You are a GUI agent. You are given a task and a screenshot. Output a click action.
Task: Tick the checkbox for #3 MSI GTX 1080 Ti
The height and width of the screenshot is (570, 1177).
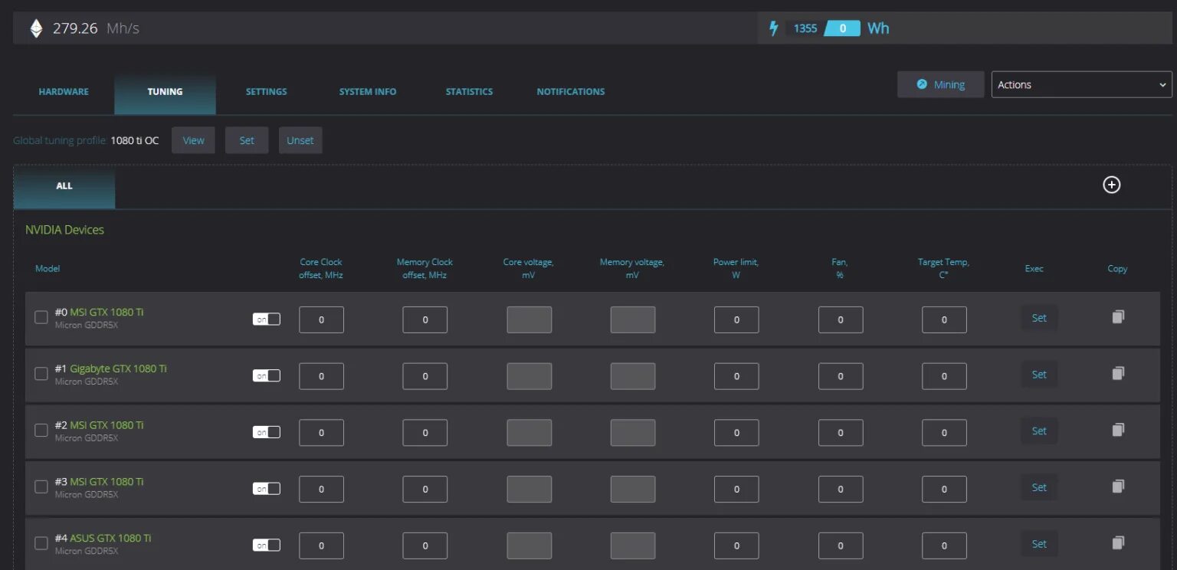tap(41, 487)
